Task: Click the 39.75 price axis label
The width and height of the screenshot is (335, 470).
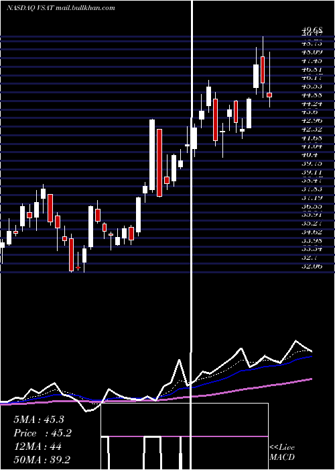Action: pyautogui.click(x=312, y=164)
